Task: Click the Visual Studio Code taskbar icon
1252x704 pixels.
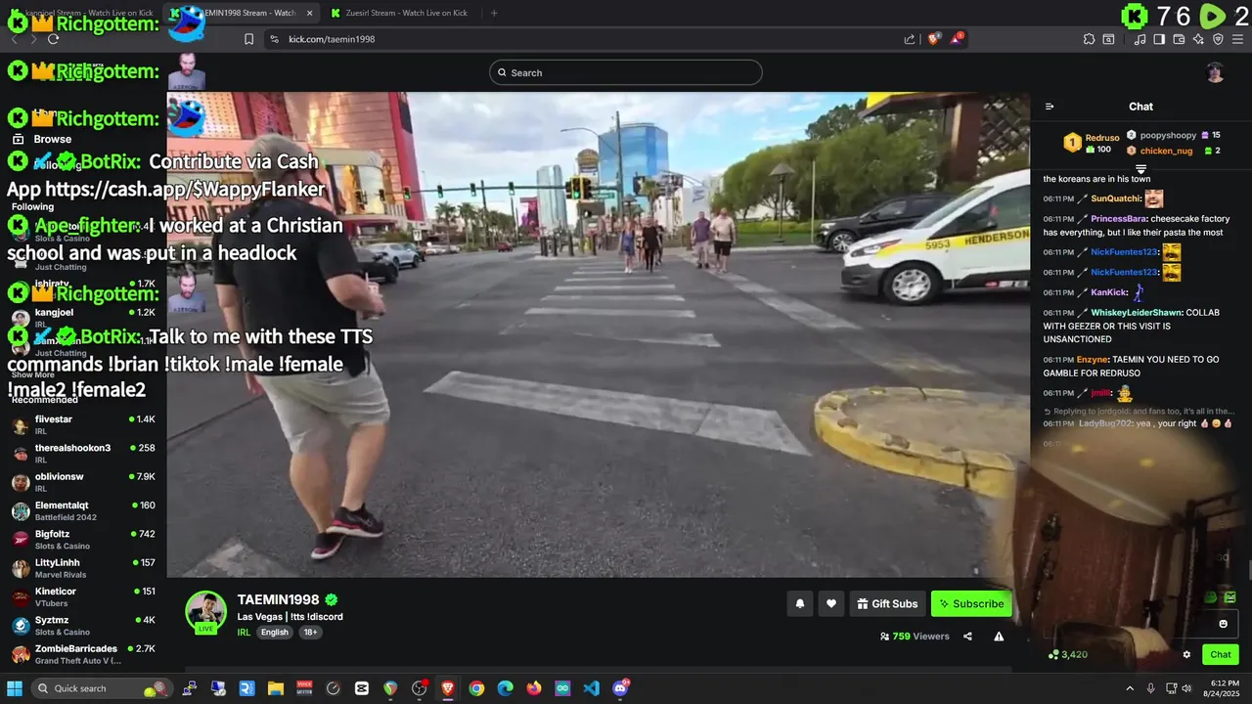Action: 591,688
